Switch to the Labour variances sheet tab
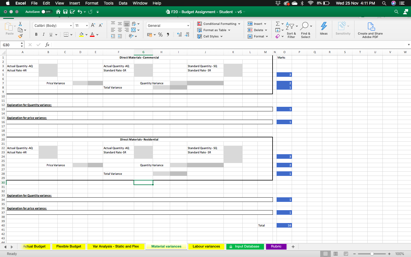This screenshot has height=257, width=411. click(x=206, y=246)
